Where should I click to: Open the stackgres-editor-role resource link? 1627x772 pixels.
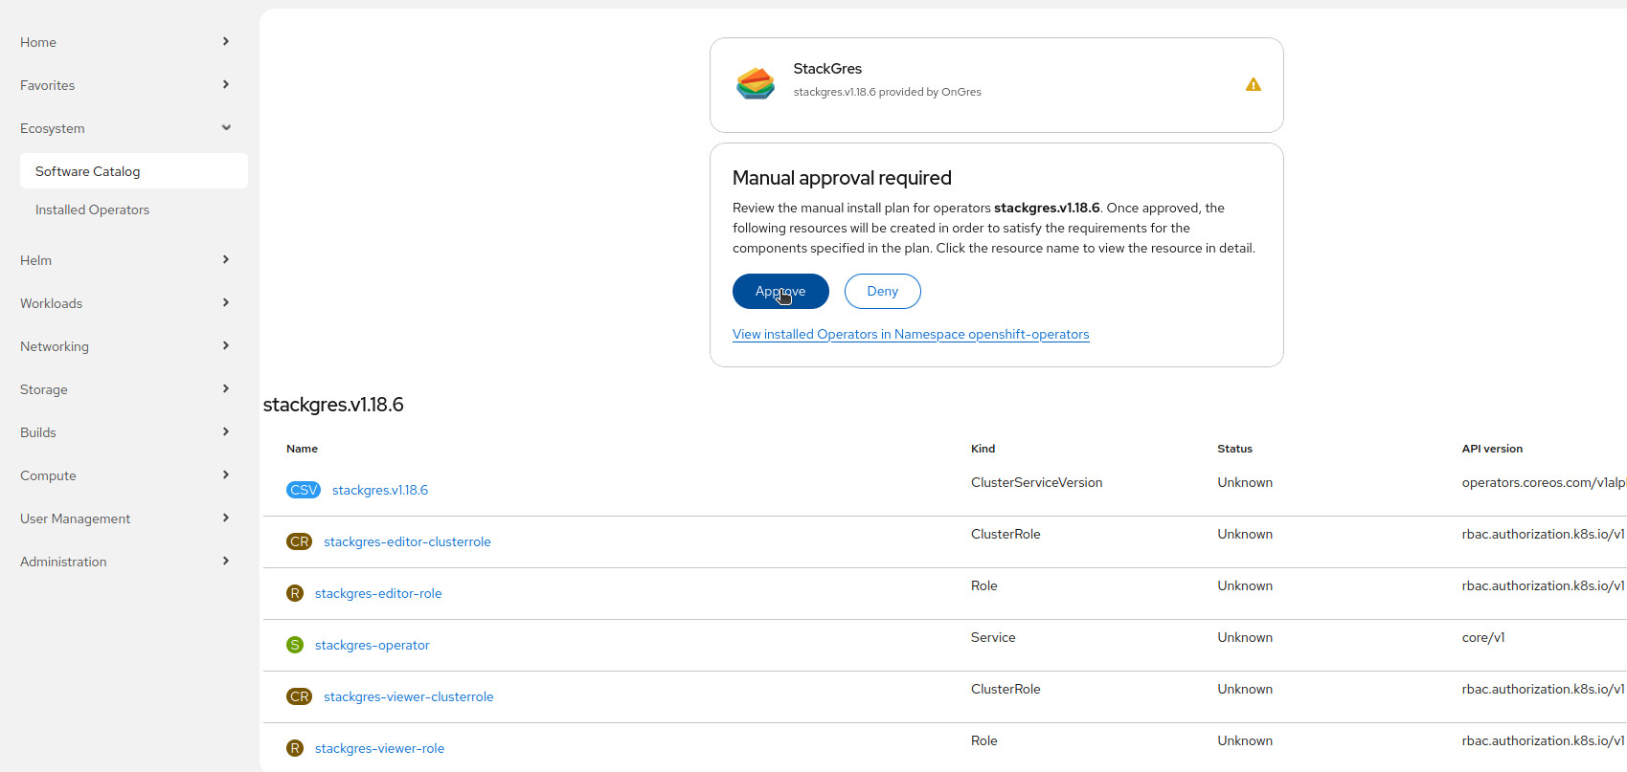coord(378,593)
